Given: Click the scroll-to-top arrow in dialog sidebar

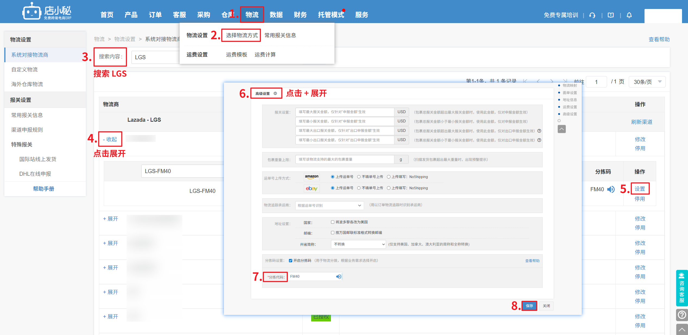Looking at the screenshot, I should pos(562,129).
